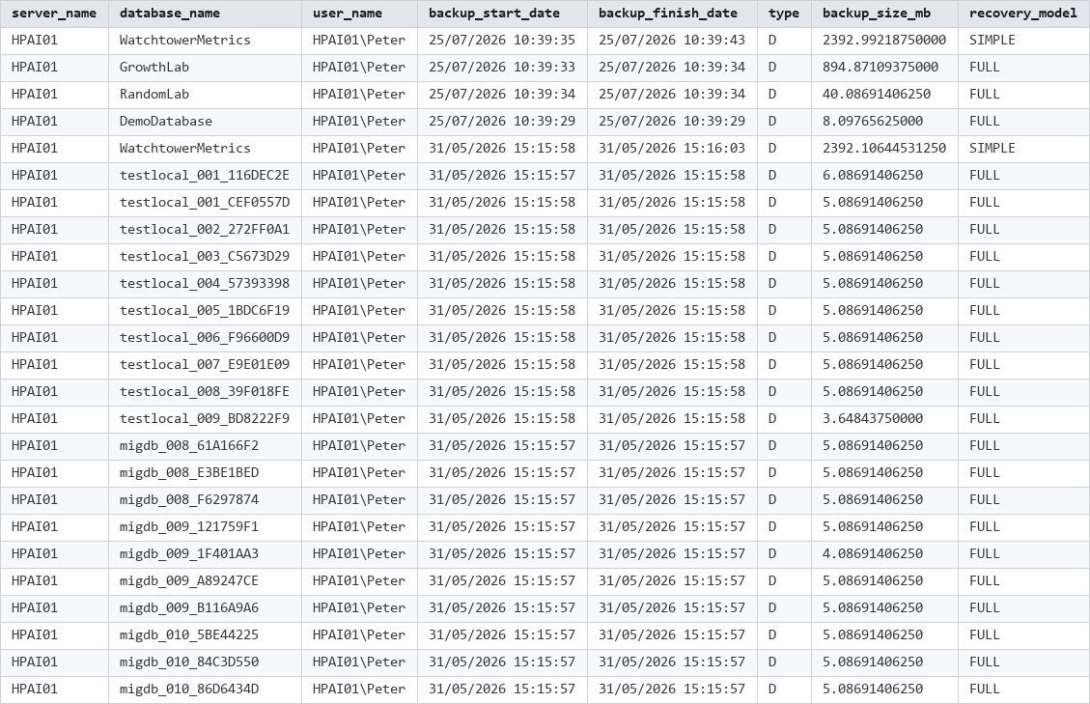The width and height of the screenshot is (1090, 704).
Task: Select the migdb_010_86D6434D cell
Action: [205, 690]
